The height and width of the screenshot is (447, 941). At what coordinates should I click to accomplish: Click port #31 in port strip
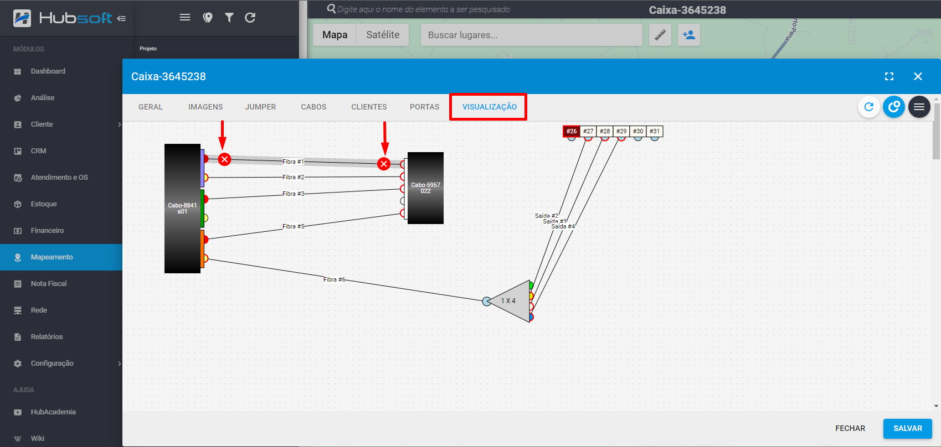(x=655, y=131)
